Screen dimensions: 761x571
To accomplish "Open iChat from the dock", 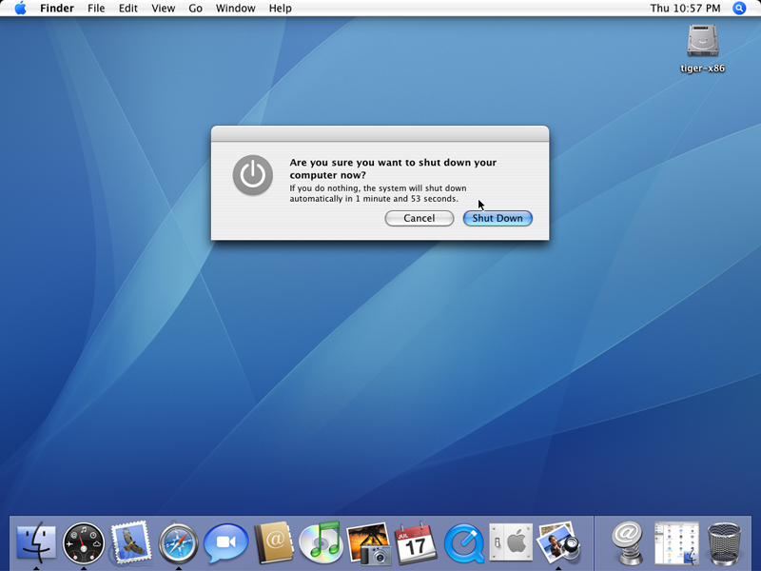I will [x=226, y=543].
